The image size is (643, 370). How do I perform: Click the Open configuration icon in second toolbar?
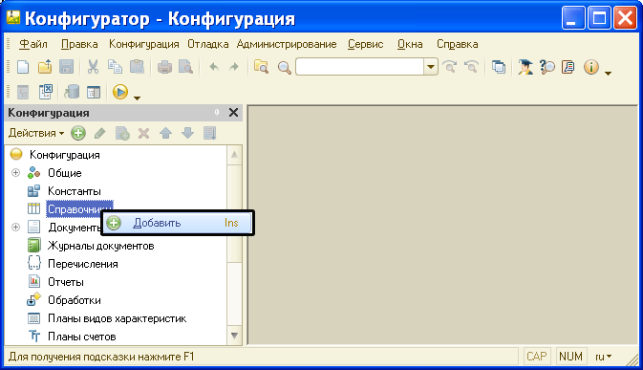pos(23,93)
